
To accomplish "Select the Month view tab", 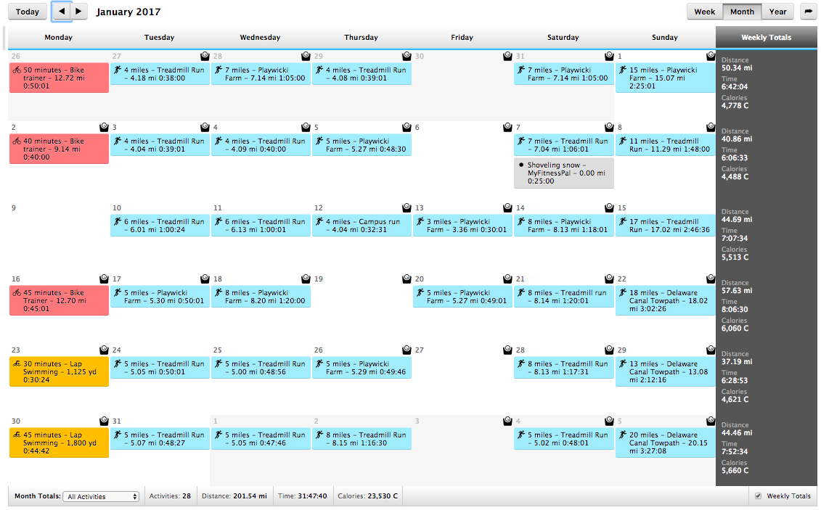I will (742, 12).
